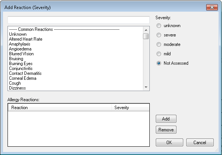
Task: Pick Blurred Vision from list
Action: click(21, 54)
